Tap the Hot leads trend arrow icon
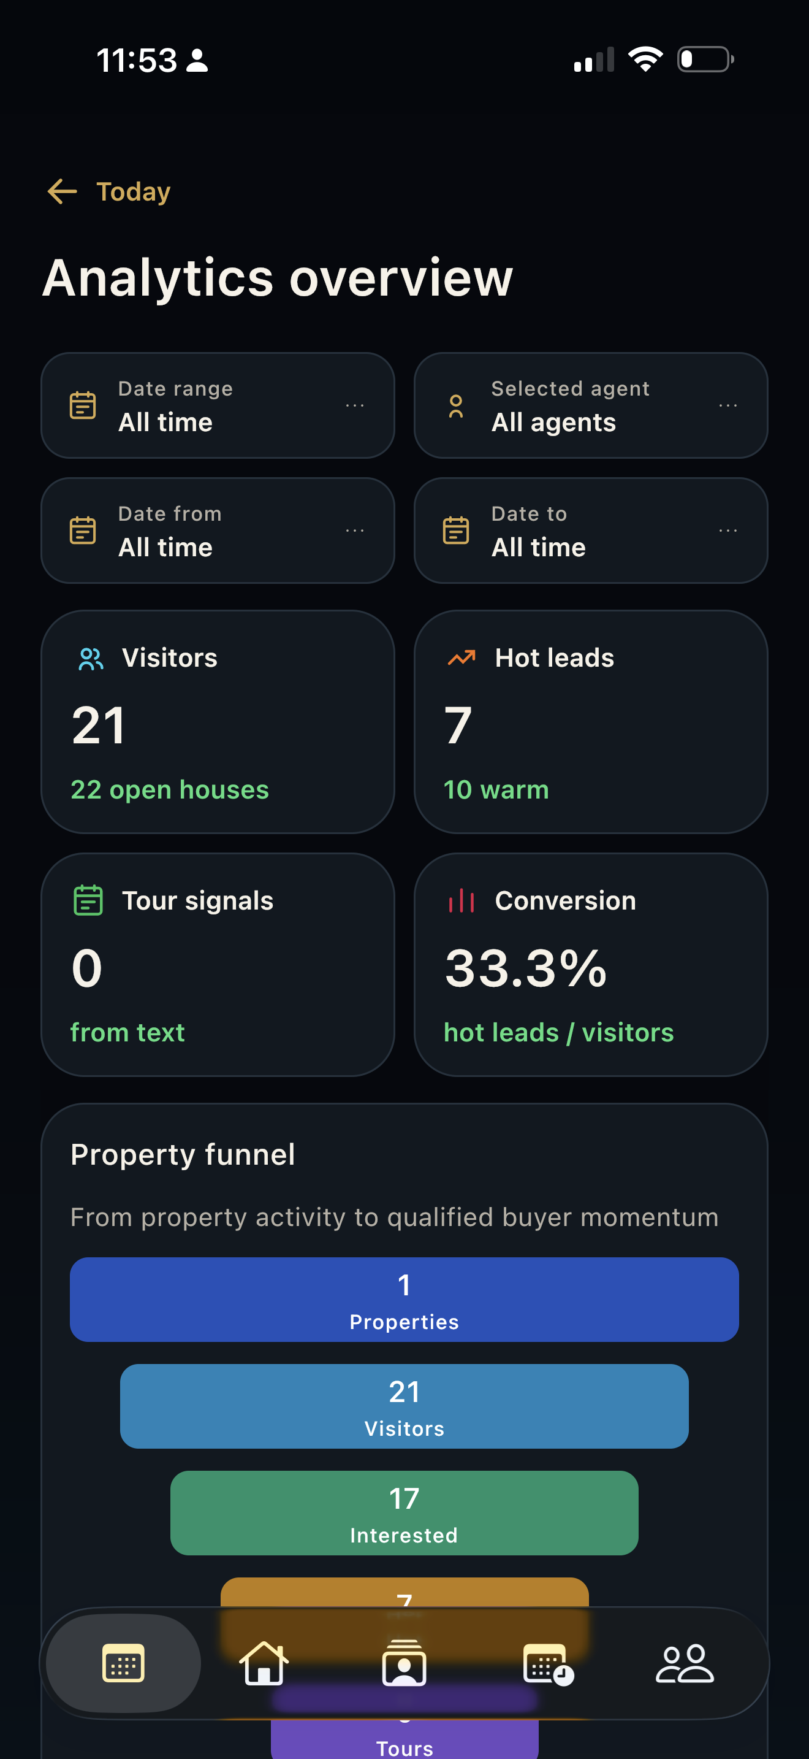The height and width of the screenshot is (1759, 809). tap(461, 657)
